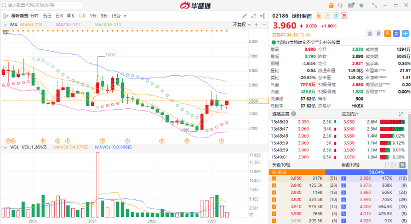This screenshot has width=411, height=224.
Task: Select the pencil drawing tool icon
Action: tap(244, 16)
